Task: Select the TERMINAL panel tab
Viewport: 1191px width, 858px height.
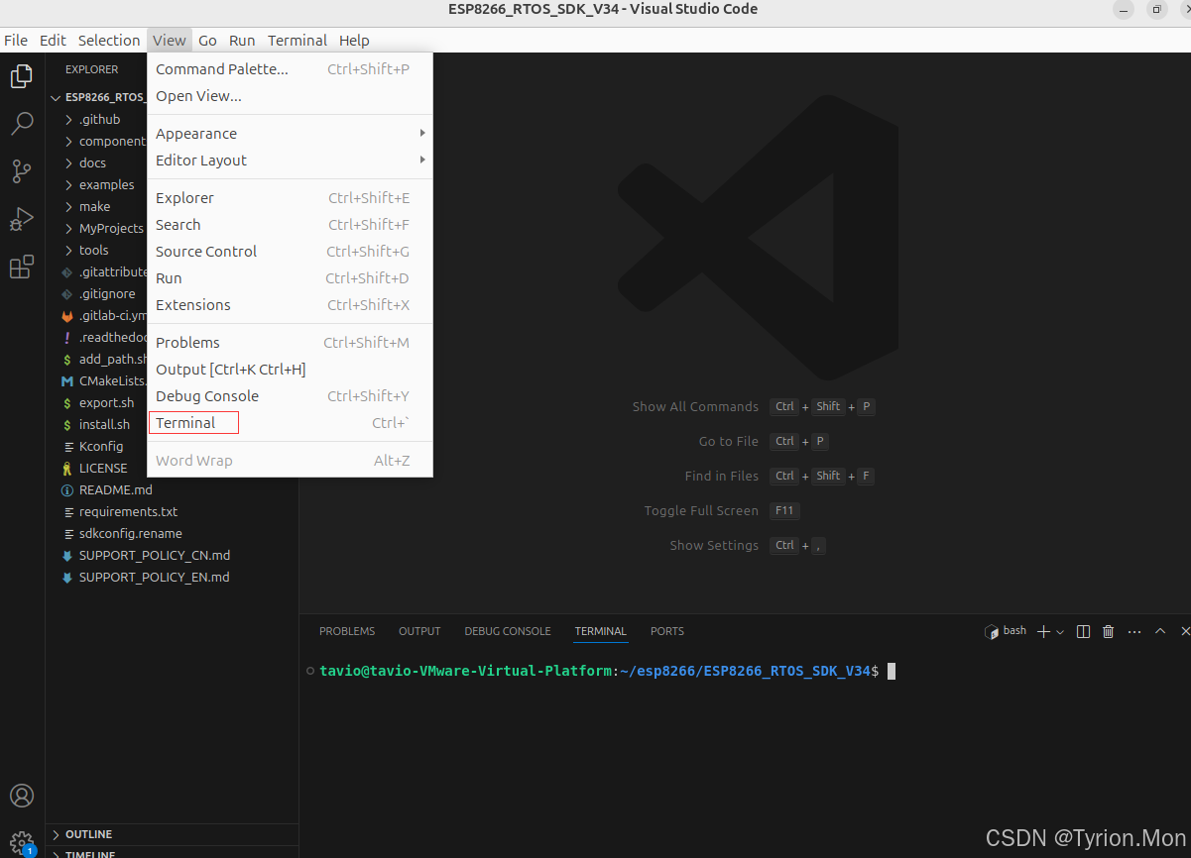Action: point(601,631)
